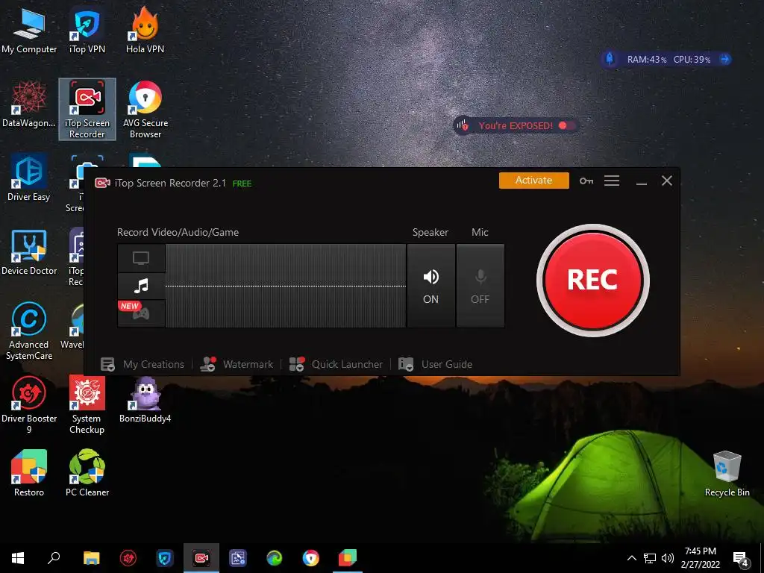Select System Checkup desktop shortcut
The image size is (764, 573).
pyautogui.click(x=87, y=405)
